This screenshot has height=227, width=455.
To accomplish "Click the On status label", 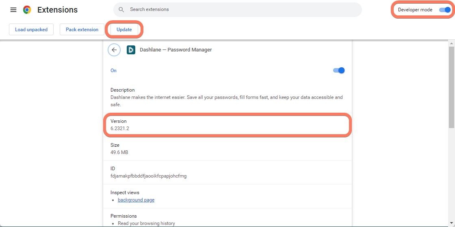I will tap(113, 71).
